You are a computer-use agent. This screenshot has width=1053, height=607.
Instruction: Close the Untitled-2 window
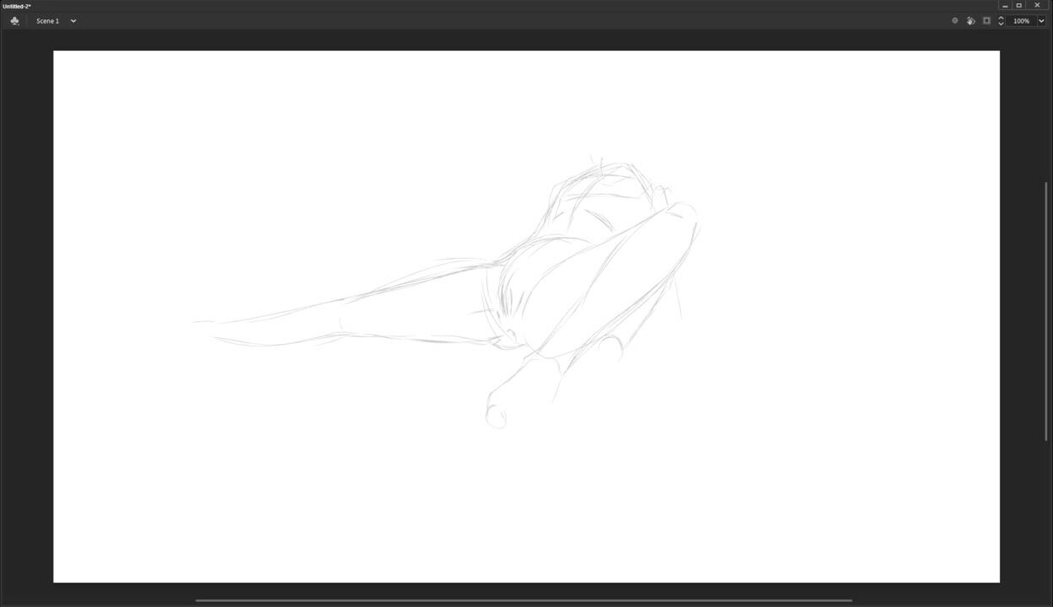click(1037, 6)
